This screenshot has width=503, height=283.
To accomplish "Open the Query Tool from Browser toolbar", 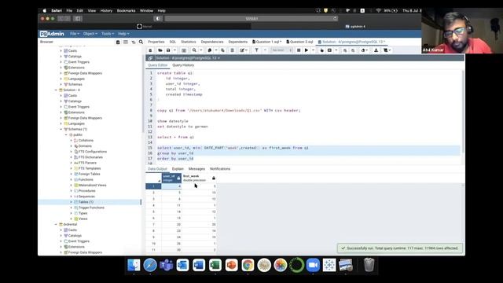I will pos(118,42).
